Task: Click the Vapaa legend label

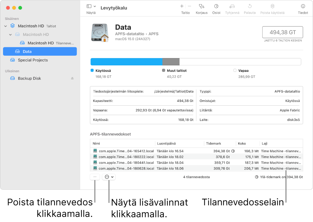Action: tap(243, 71)
